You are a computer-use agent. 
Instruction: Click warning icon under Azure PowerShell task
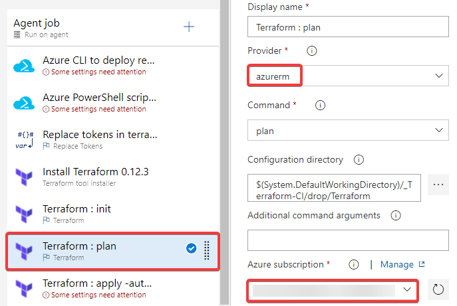point(46,109)
